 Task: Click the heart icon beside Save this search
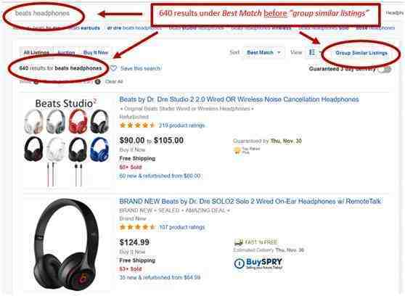click(113, 68)
